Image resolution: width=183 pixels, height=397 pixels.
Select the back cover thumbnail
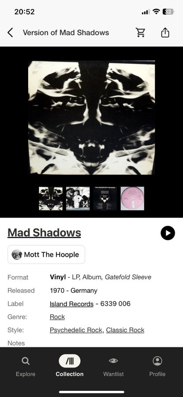pos(105,198)
